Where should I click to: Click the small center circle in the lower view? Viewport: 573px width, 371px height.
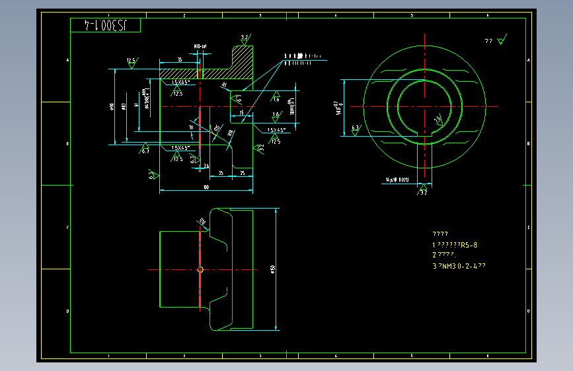coord(200,270)
